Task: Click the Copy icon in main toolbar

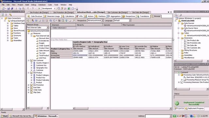Action: point(20,9)
